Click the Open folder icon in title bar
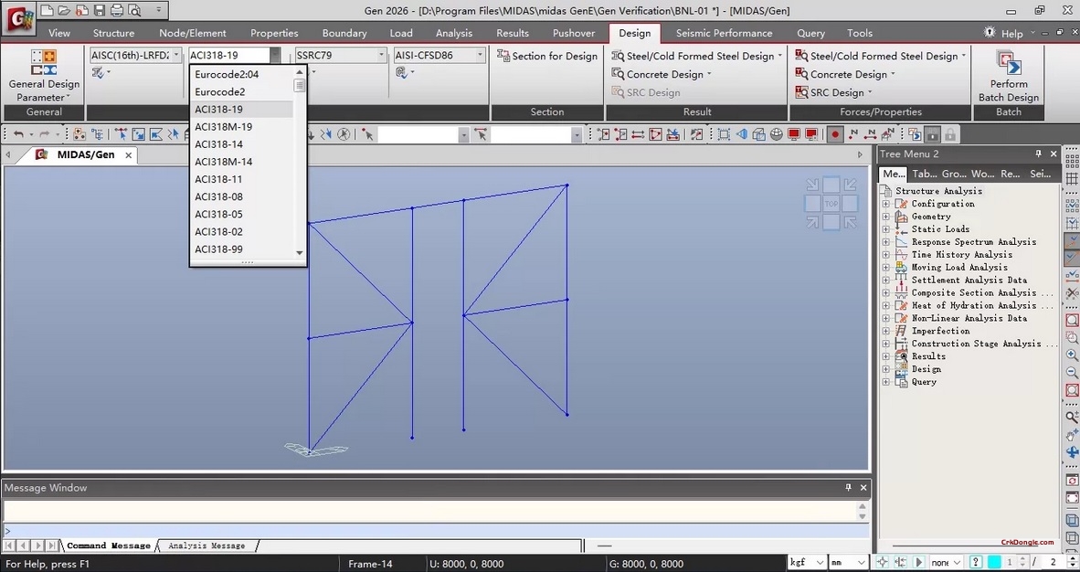 click(x=64, y=10)
